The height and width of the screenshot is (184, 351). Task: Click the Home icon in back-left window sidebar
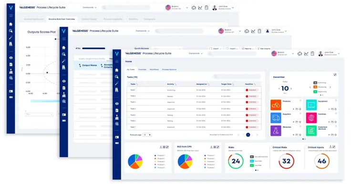point(10,24)
